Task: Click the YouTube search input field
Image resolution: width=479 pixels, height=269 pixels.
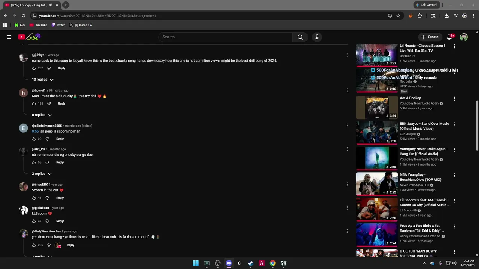Action: point(226,37)
